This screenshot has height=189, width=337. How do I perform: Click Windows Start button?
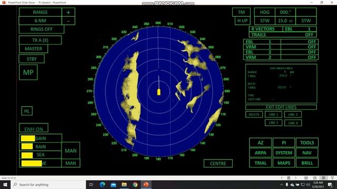pos(5,184)
